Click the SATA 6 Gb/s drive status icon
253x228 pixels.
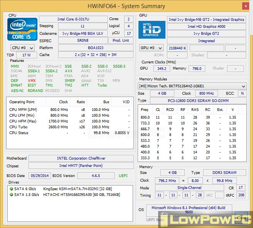(x=11, y=189)
